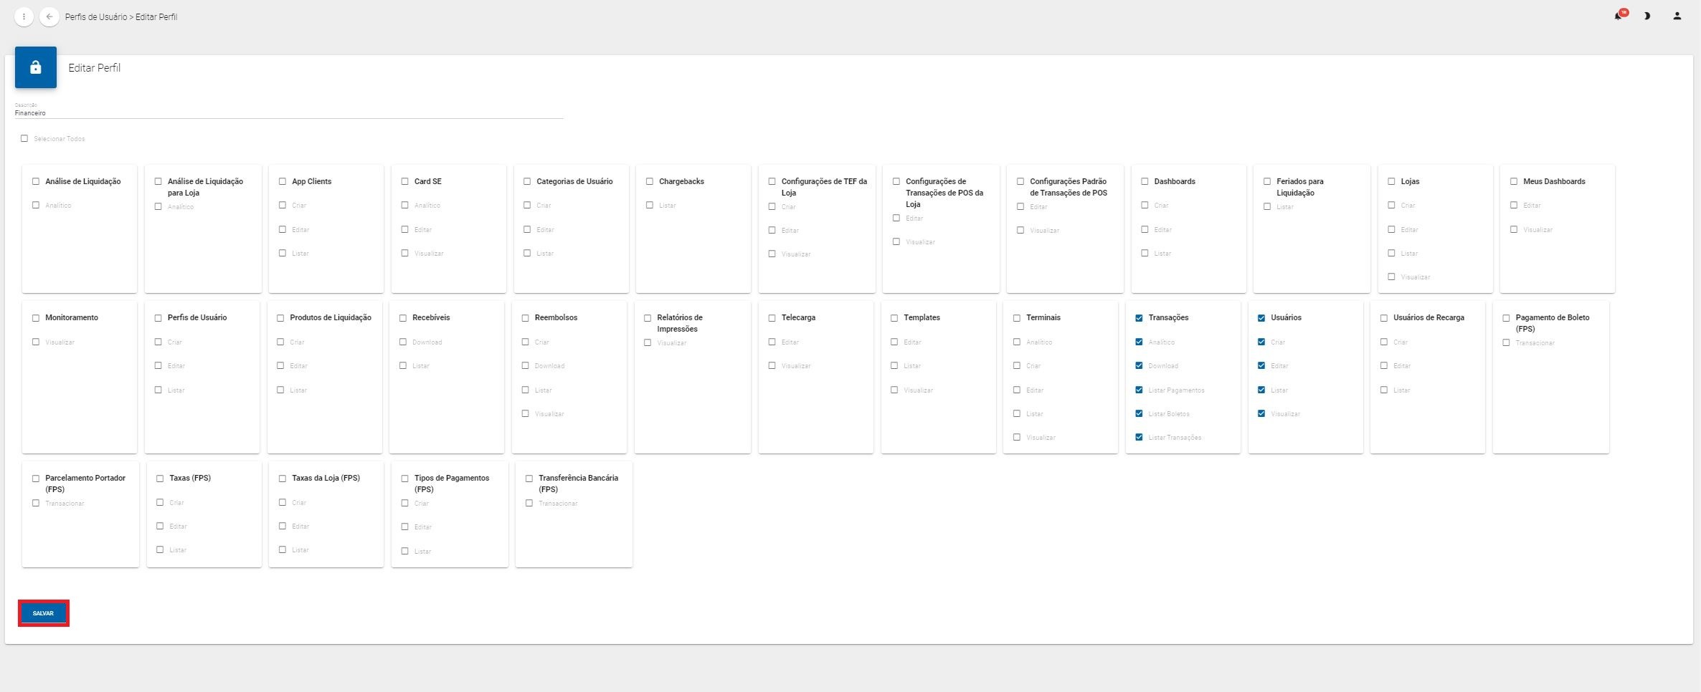Open the three-dot main menu
Viewport: 1701px width, 692px height.
24,16
